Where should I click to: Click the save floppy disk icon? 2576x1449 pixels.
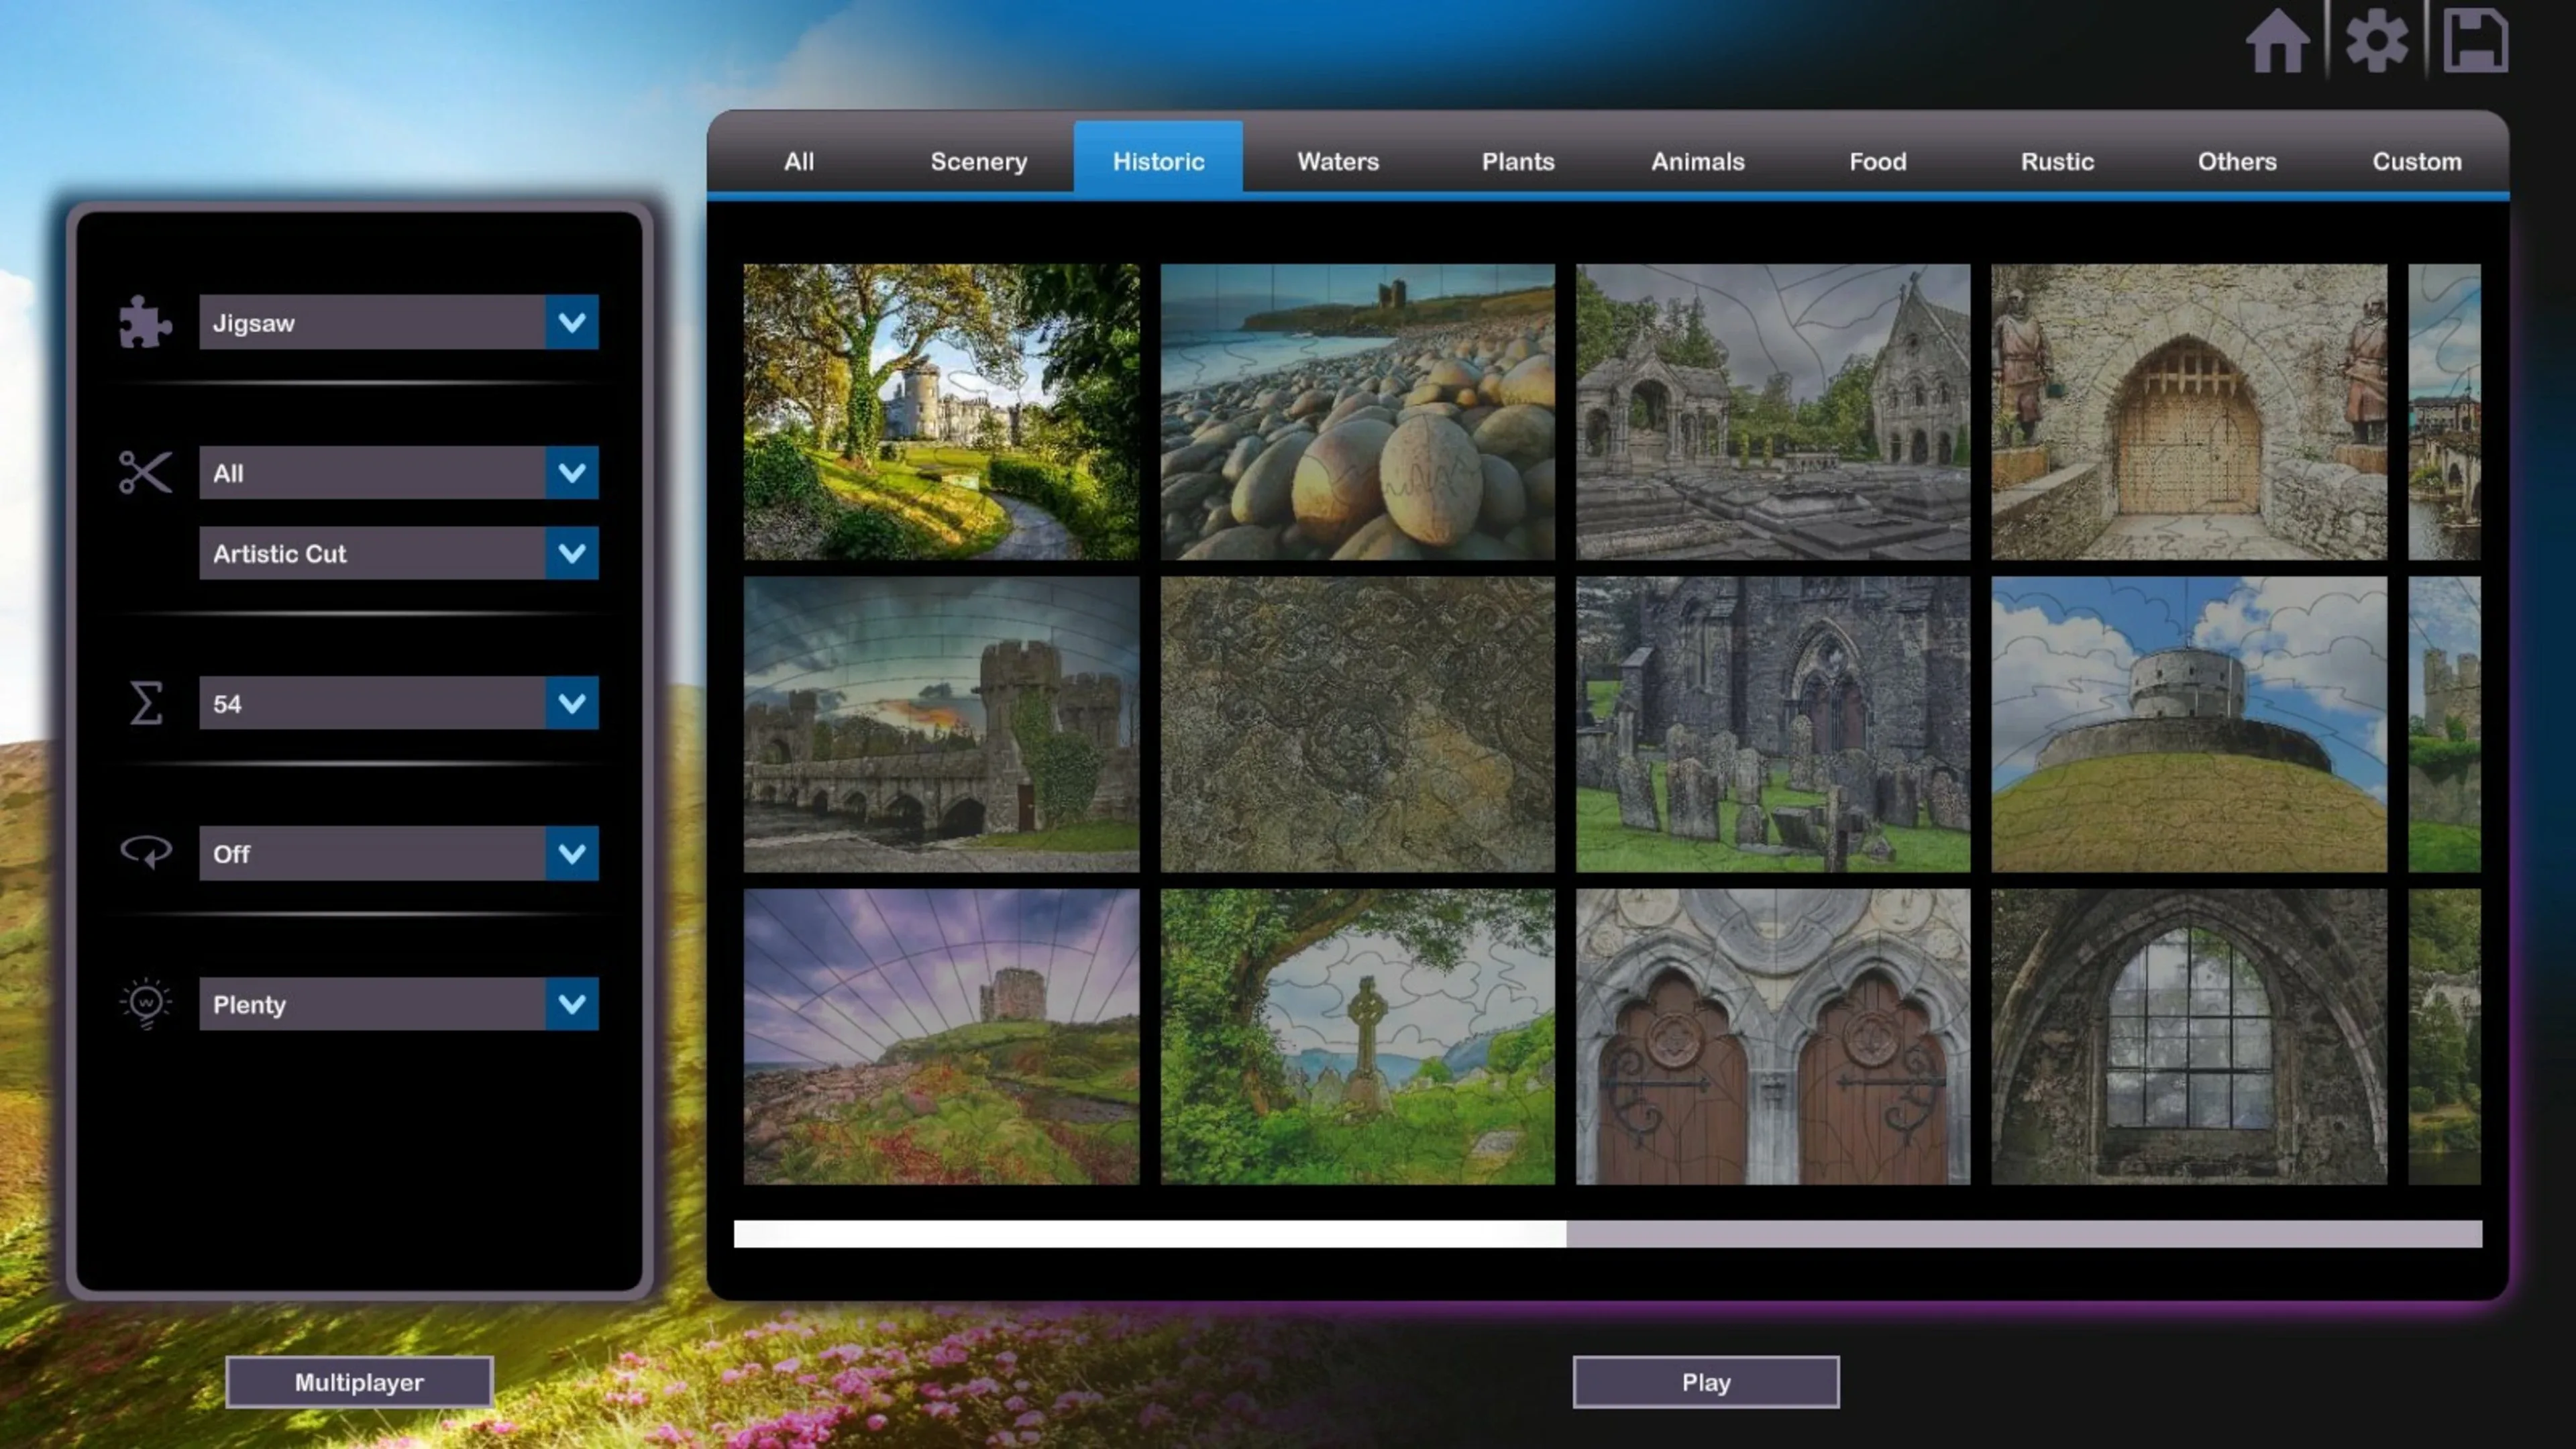[x=2475, y=41]
